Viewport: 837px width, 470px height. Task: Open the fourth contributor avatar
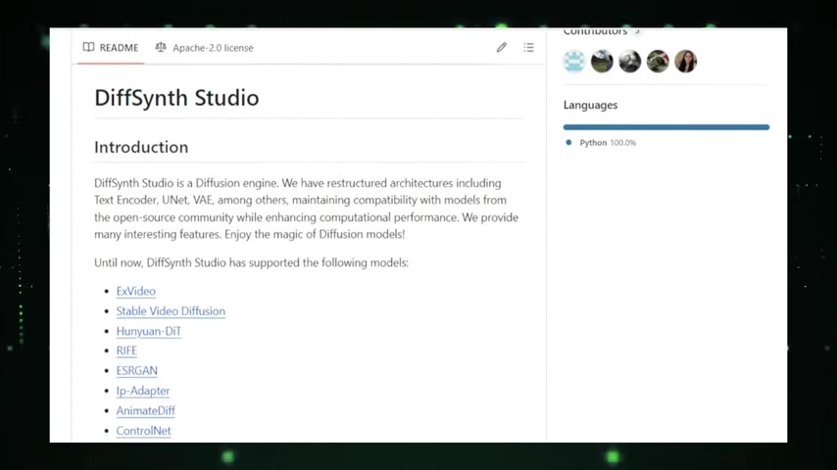pyautogui.click(x=658, y=62)
